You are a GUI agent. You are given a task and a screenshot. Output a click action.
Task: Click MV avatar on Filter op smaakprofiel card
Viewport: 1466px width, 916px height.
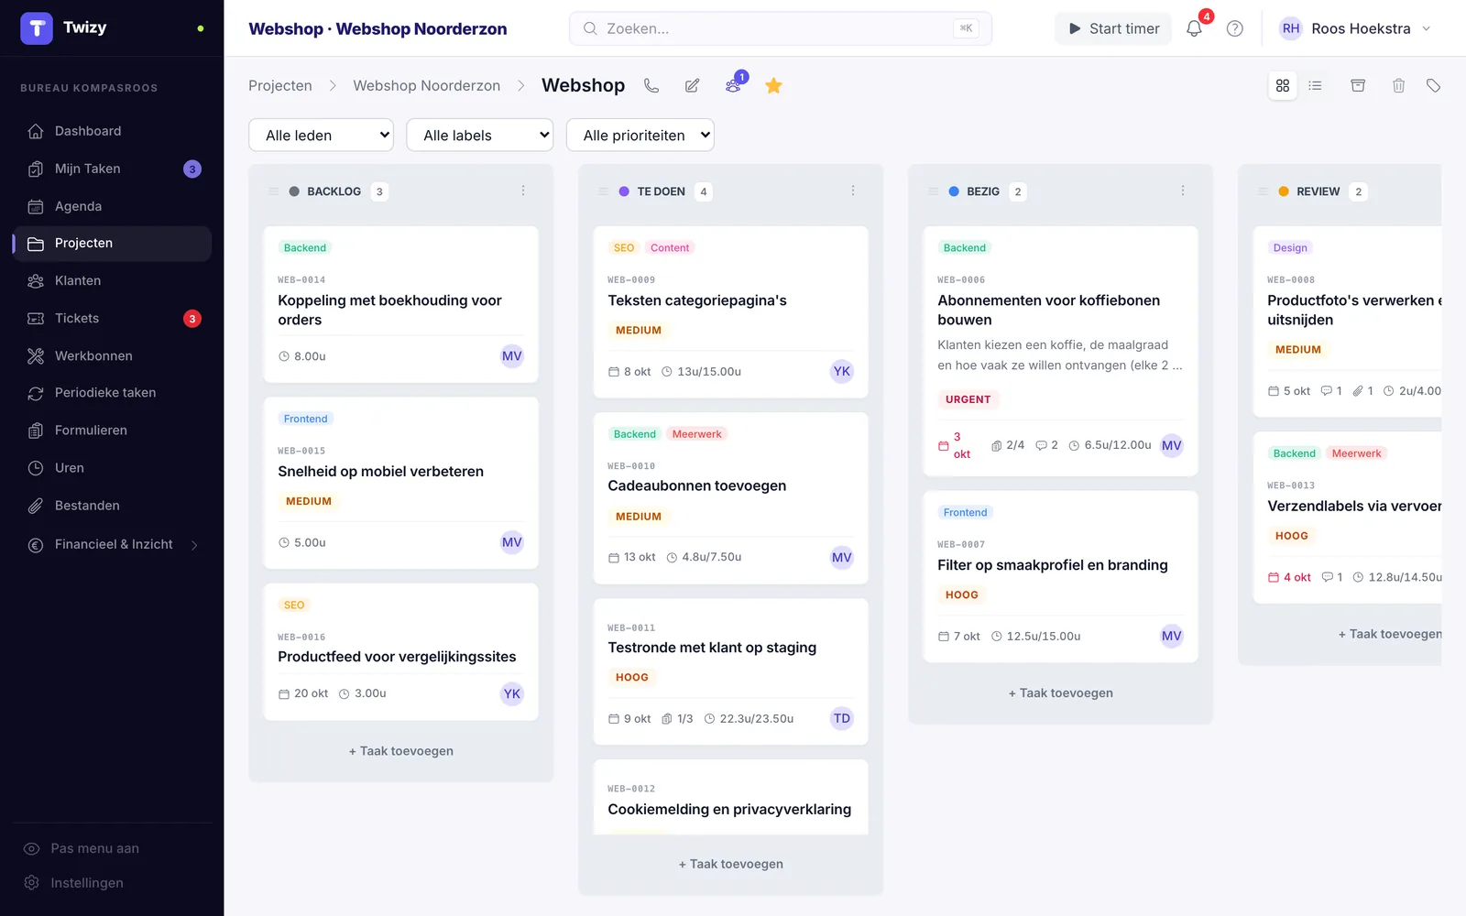tap(1172, 636)
